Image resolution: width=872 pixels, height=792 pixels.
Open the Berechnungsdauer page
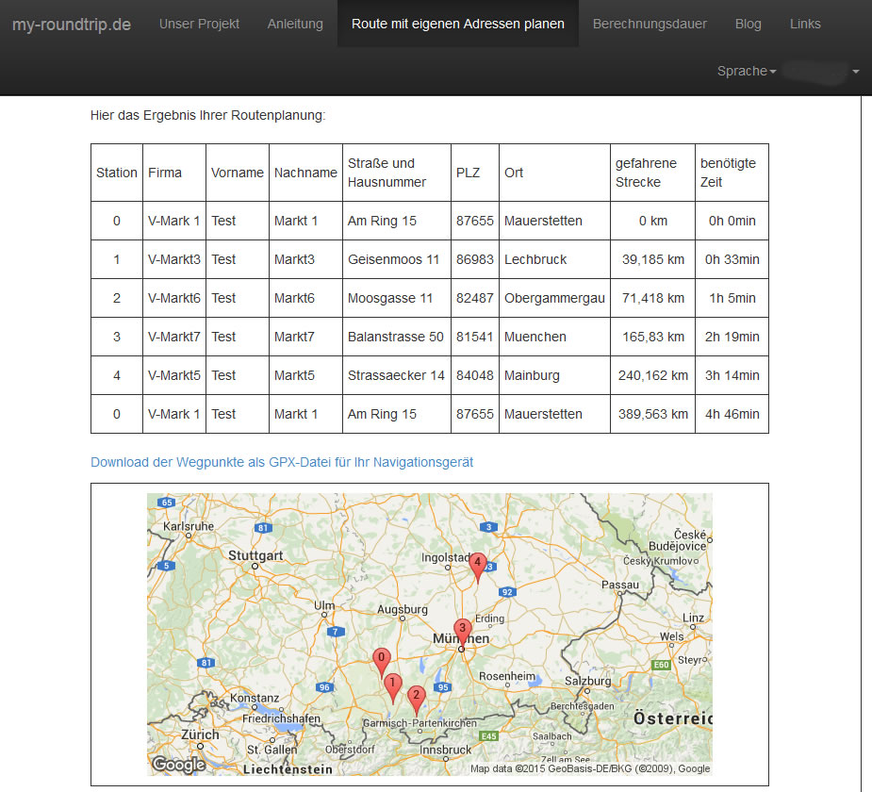pos(650,24)
